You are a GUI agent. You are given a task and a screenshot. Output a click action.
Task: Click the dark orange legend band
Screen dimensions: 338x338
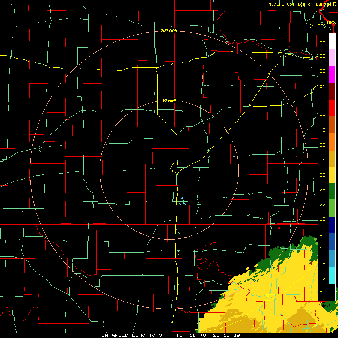[332, 125]
